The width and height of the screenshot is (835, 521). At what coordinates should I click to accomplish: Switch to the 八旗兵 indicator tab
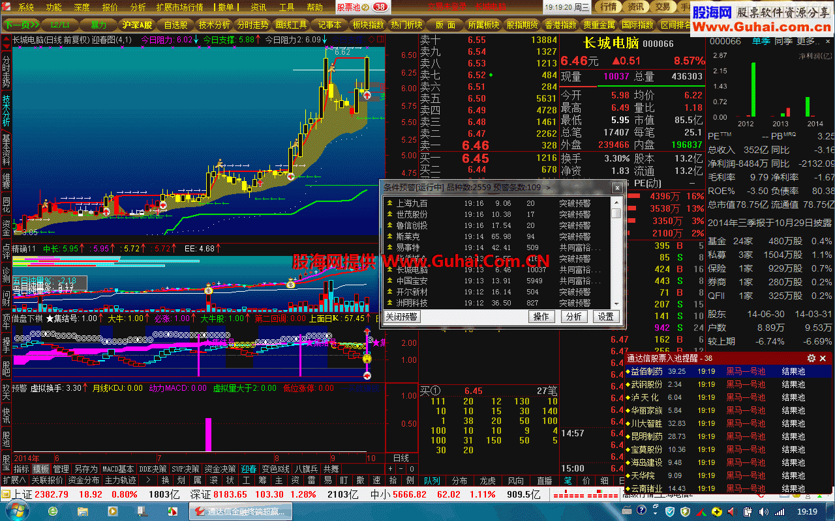pyautogui.click(x=306, y=469)
